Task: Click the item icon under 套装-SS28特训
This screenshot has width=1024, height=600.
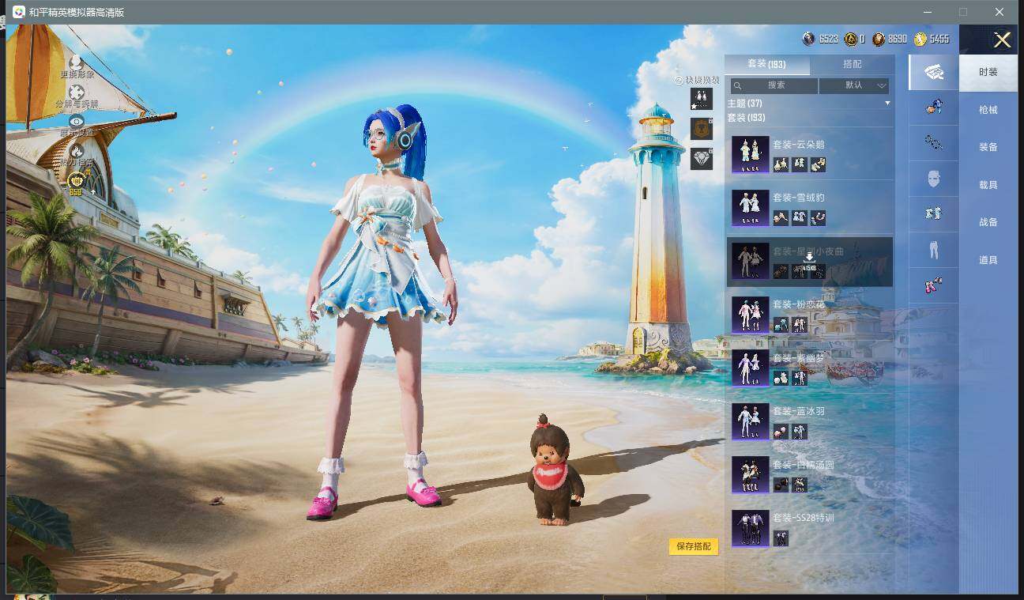Action: (781, 538)
